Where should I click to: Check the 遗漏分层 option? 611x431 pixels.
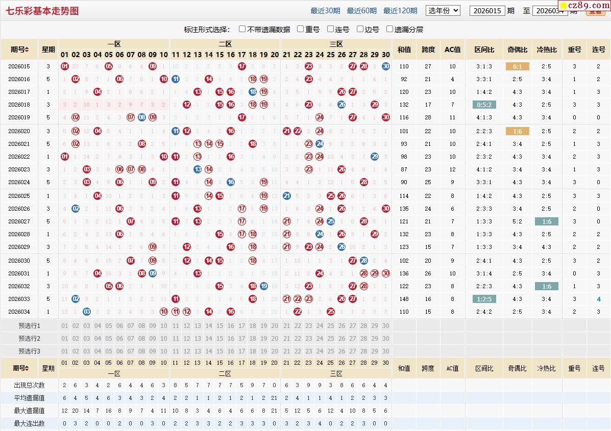click(390, 29)
